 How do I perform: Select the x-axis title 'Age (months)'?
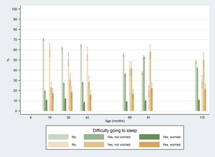tap(115, 121)
